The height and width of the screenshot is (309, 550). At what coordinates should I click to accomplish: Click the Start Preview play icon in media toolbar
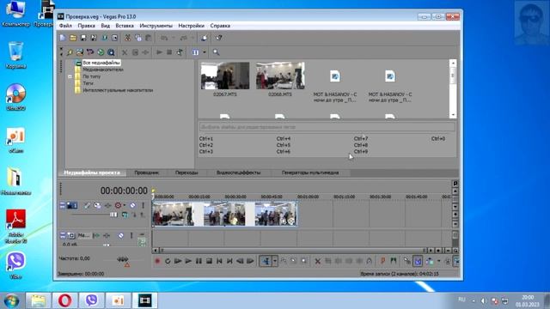click(159, 52)
